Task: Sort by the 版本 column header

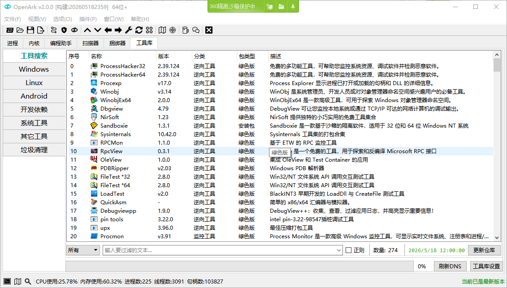Action: pyautogui.click(x=173, y=56)
